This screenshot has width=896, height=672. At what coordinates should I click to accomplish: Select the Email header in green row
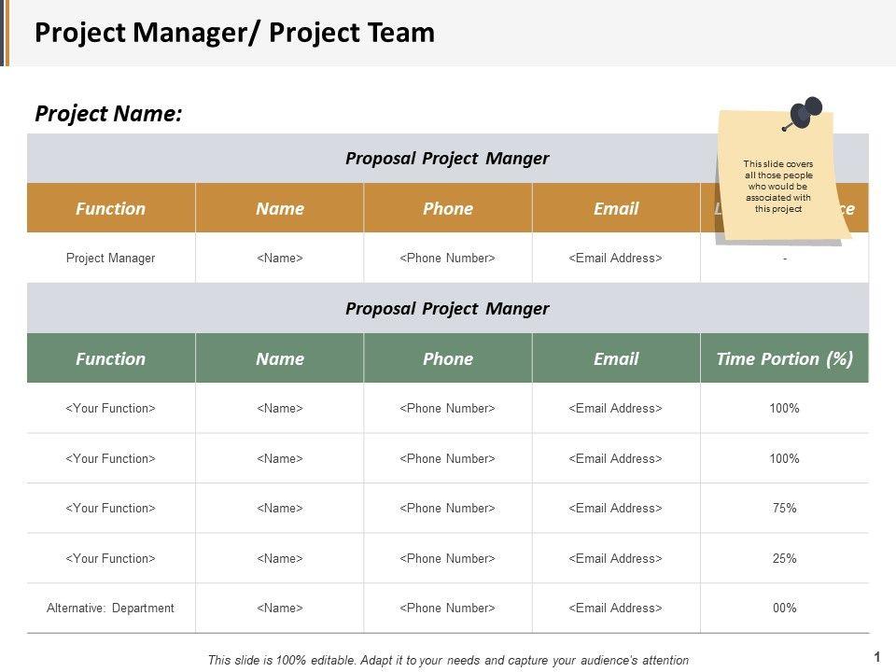pos(616,358)
